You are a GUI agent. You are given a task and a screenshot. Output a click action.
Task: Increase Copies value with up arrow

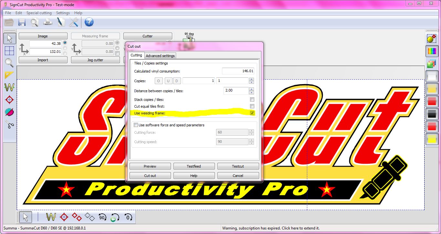252,79
